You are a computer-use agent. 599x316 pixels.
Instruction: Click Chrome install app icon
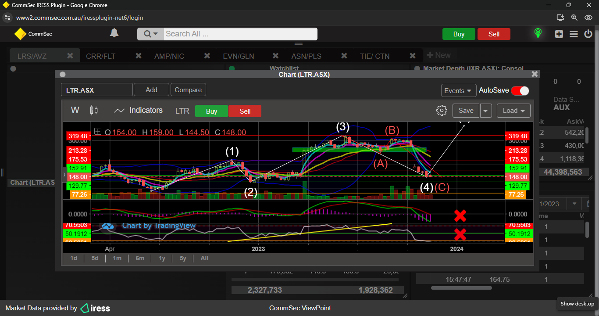(560, 18)
